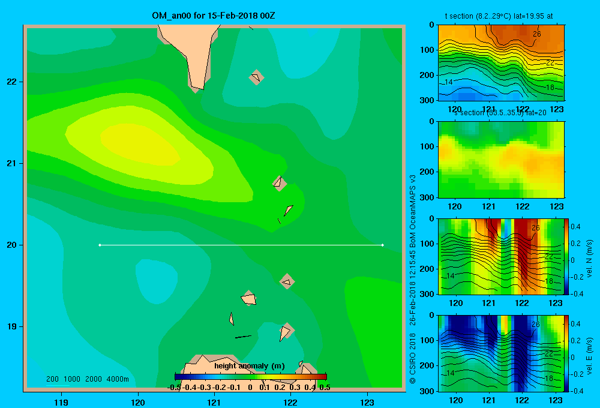The image size is (600, 408).
Task: Click the "18" contour label in the vel. E section
Action: (549, 378)
